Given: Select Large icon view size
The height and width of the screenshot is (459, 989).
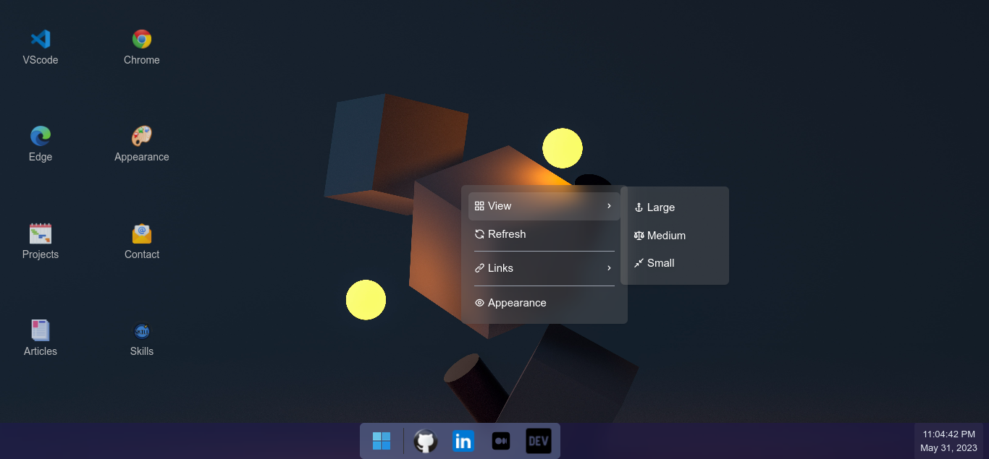Looking at the screenshot, I should 675,207.
